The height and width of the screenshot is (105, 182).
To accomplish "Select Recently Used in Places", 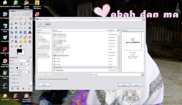I will click(x=45, y=33).
